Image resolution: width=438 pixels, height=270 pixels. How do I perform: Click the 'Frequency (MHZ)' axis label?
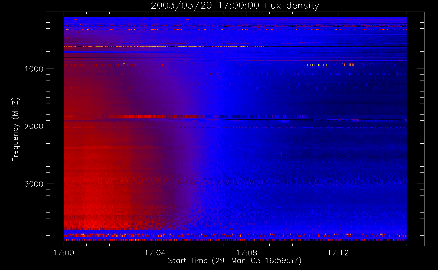pyautogui.click(x=15, y=130)
